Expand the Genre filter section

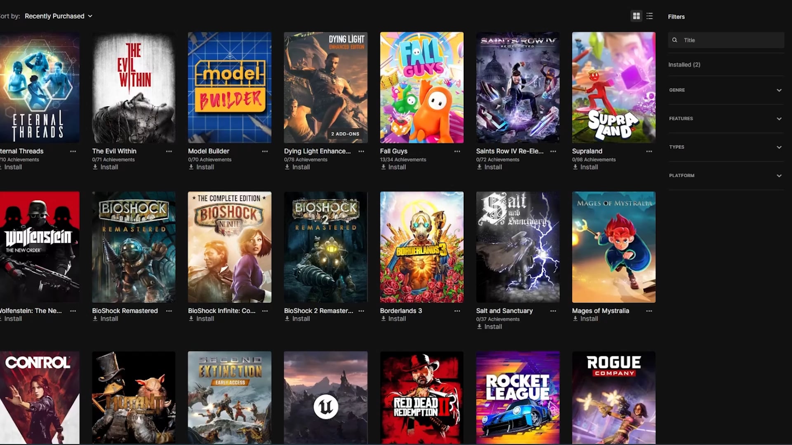726,90
